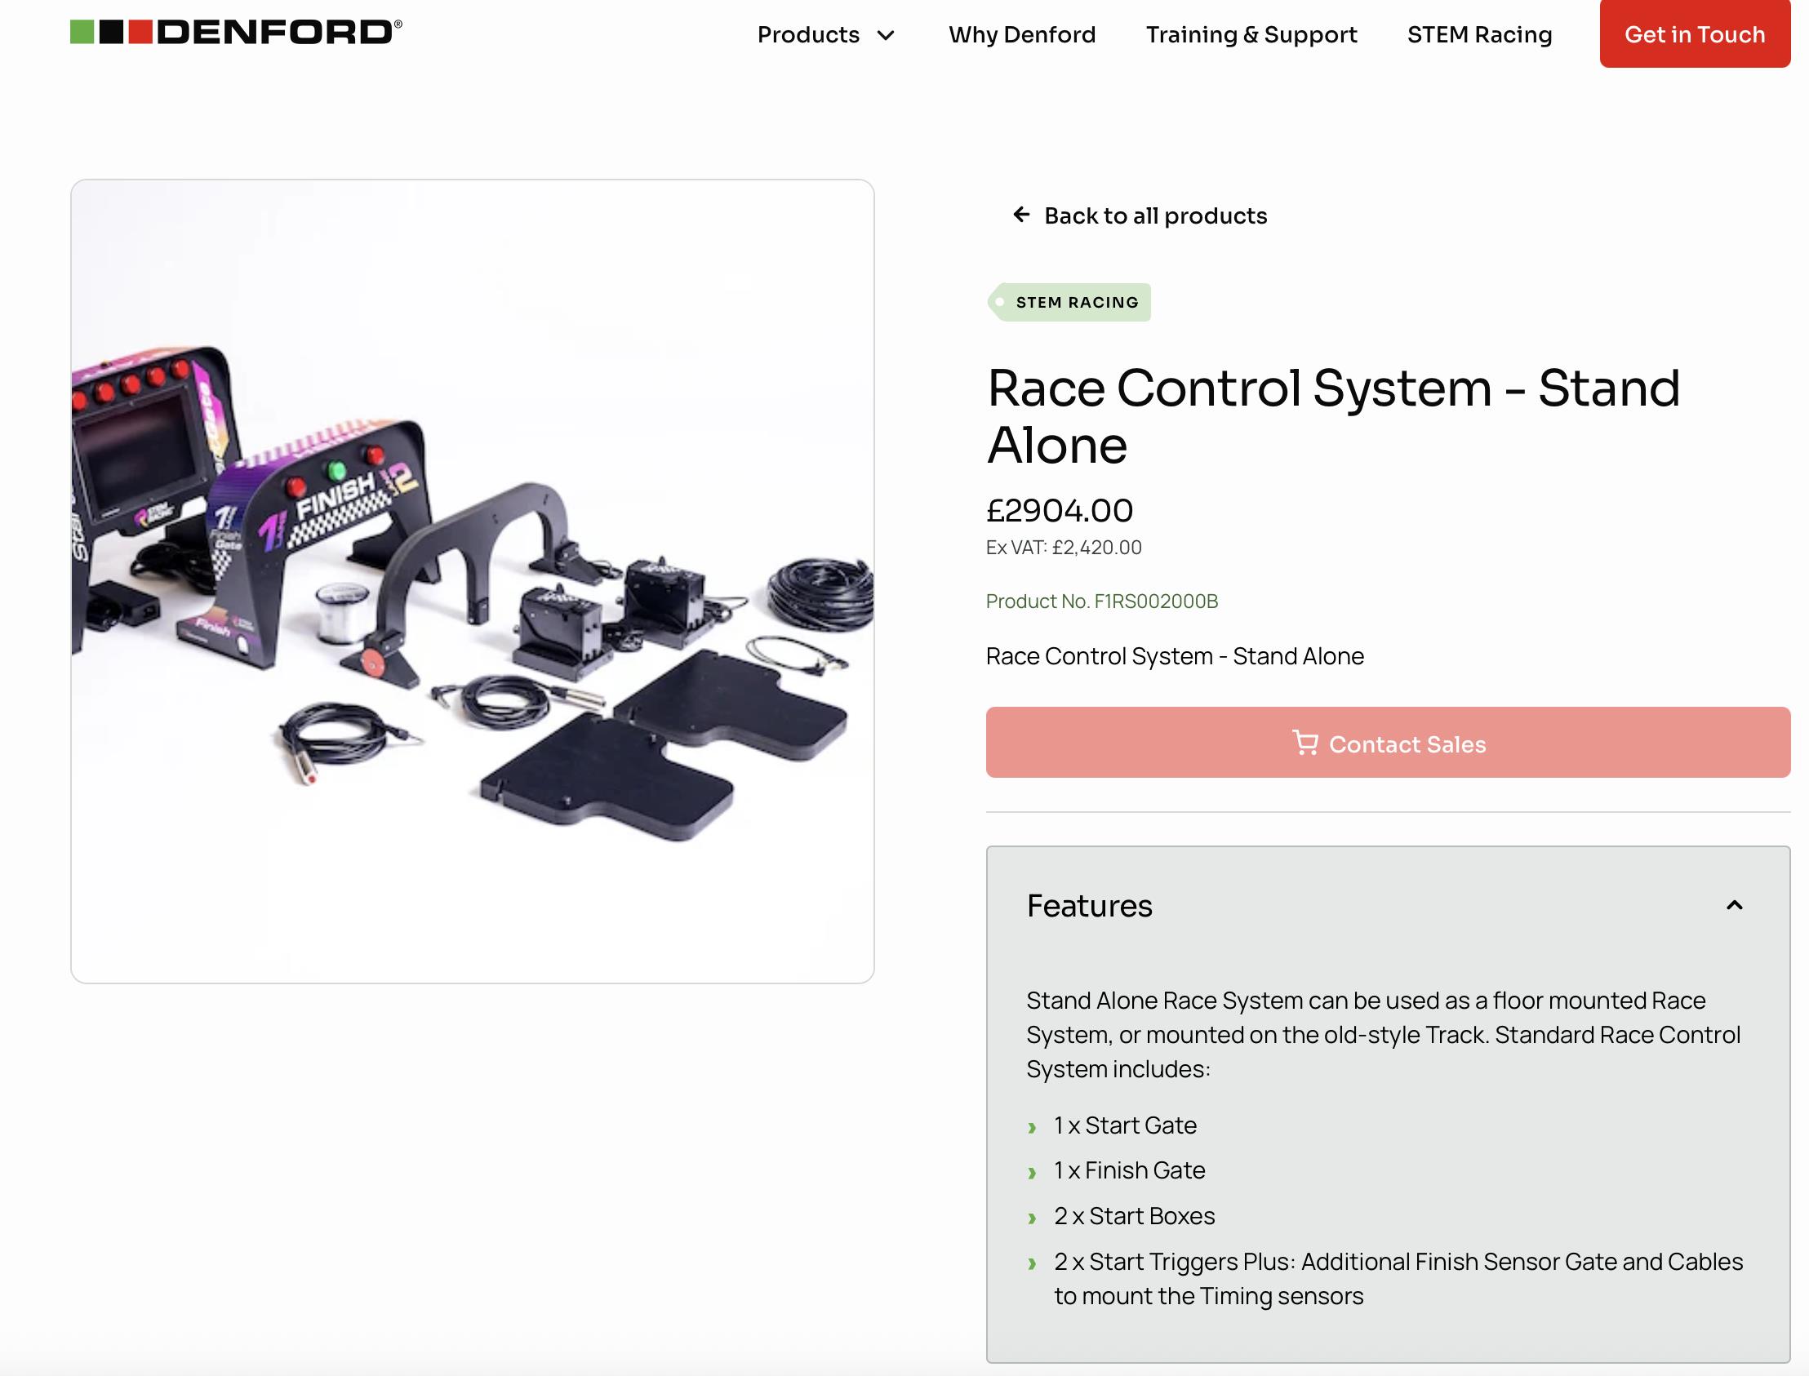The width and height of the screenshot is (1809, 1376).
Task: Click the shopping cart icon
Action: click(x=1305, y=743)
